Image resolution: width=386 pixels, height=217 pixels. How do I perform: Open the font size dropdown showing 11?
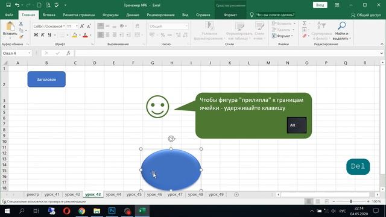click(77, 26)
